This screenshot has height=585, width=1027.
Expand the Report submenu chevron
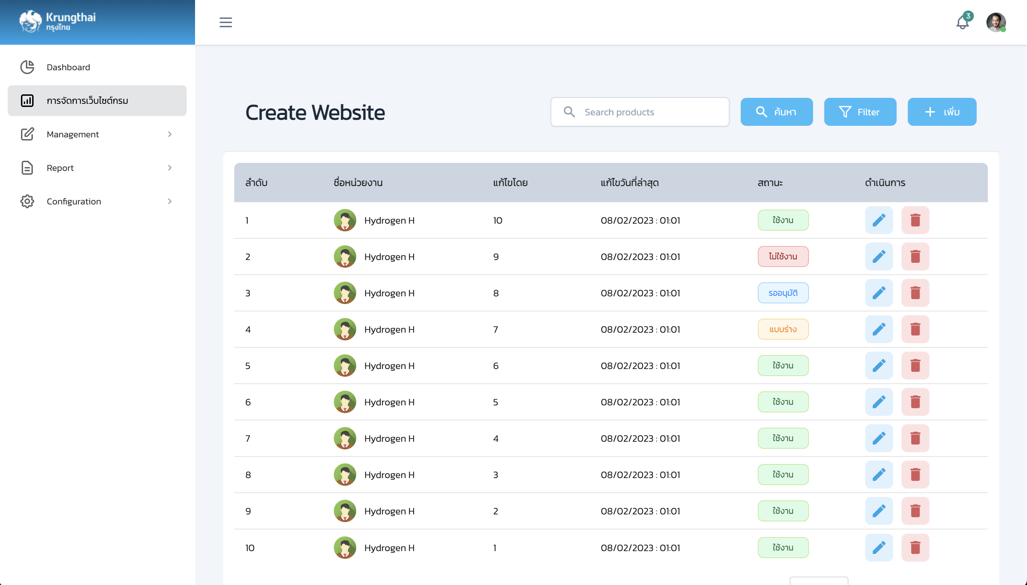170,168
